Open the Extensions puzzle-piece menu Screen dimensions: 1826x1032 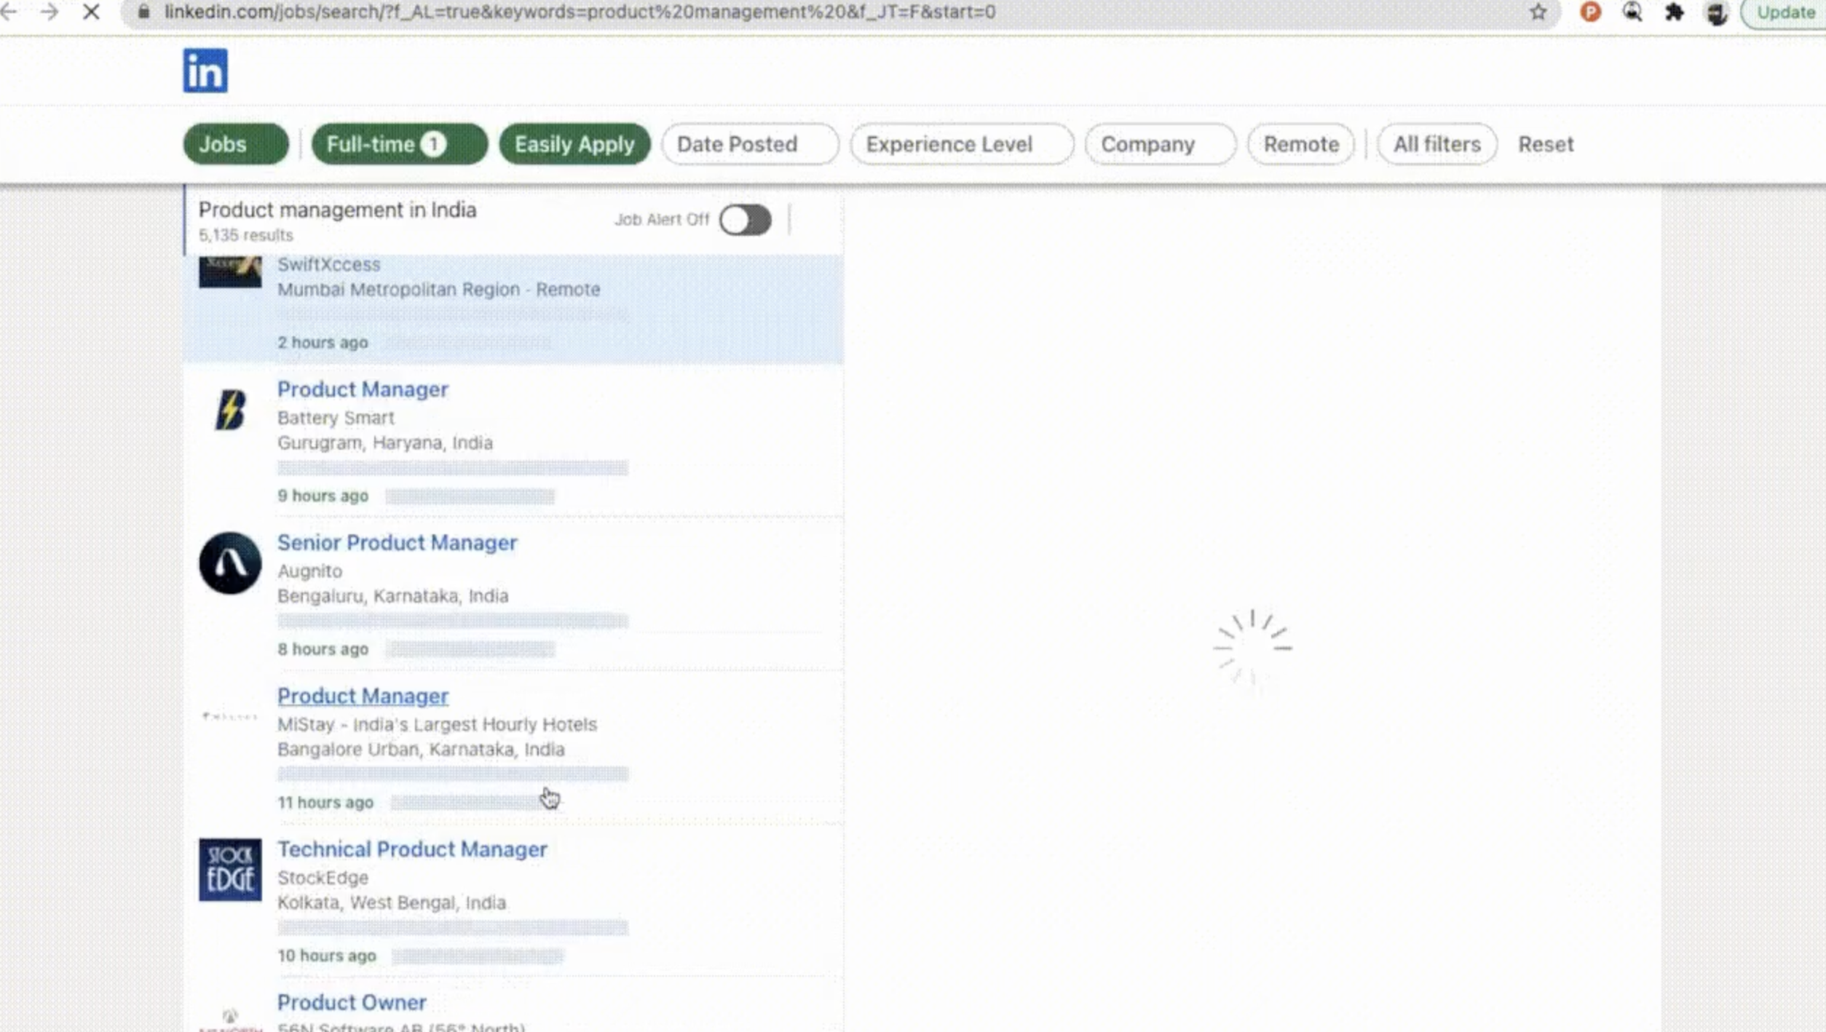(1674, 12)
